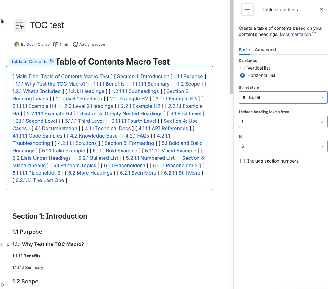Open Table of Contents macro settings icon

tap(52, 61)
